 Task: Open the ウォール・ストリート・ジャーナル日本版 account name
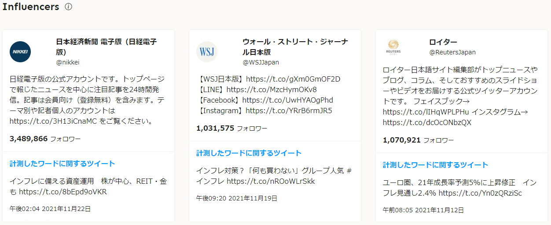pyautogui.click(x=295, y=47)
